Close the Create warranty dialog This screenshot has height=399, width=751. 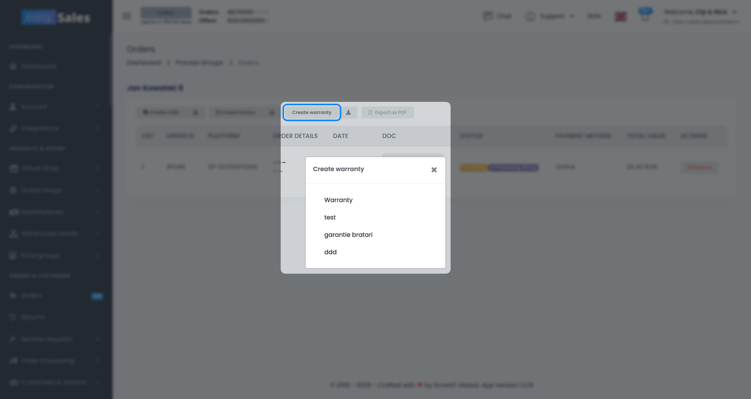(x=434, y=170)
